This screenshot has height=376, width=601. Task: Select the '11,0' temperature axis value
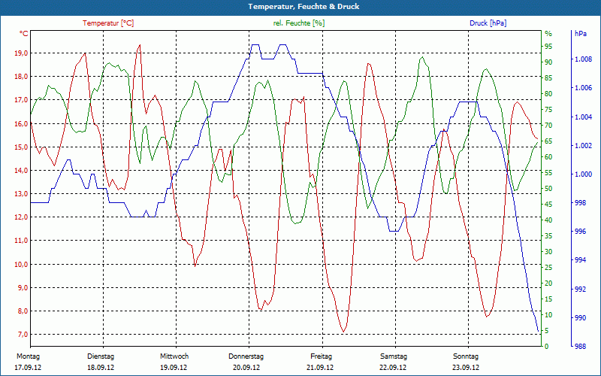click(x=21, y=241)
